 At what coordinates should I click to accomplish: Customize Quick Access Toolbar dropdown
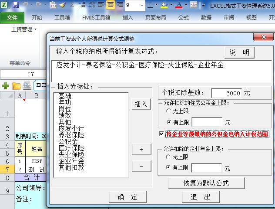point(204,5)
